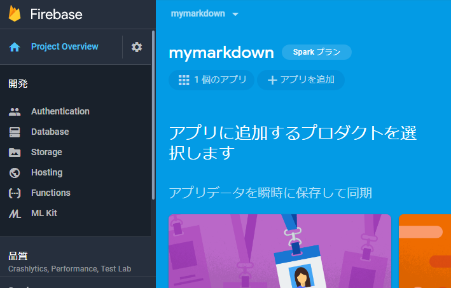
Task: Select ML Kit in the sidebar
Action: [x=44, y=213]
